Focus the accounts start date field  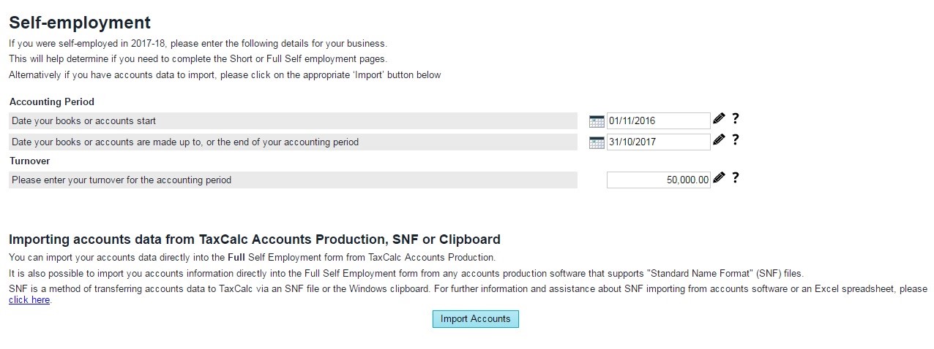(657, 121)
